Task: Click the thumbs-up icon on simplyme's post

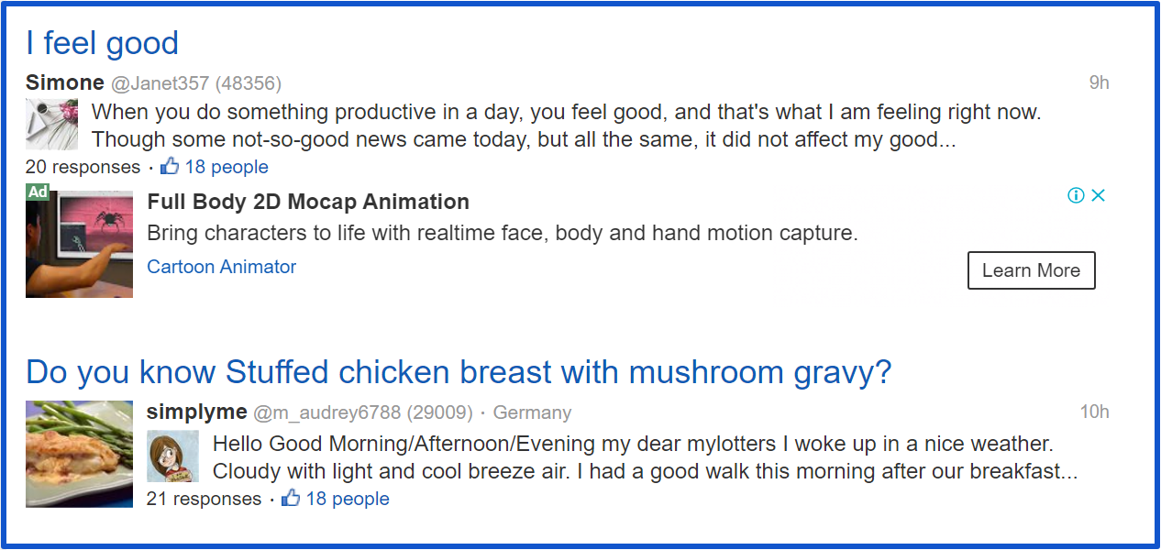Action: tap(291, 498)
